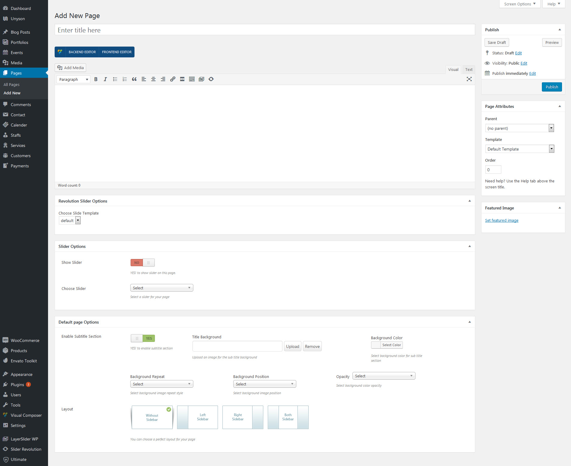Click the Italic formatting icon
Viewport: 571px width, 466px height.
105,79
